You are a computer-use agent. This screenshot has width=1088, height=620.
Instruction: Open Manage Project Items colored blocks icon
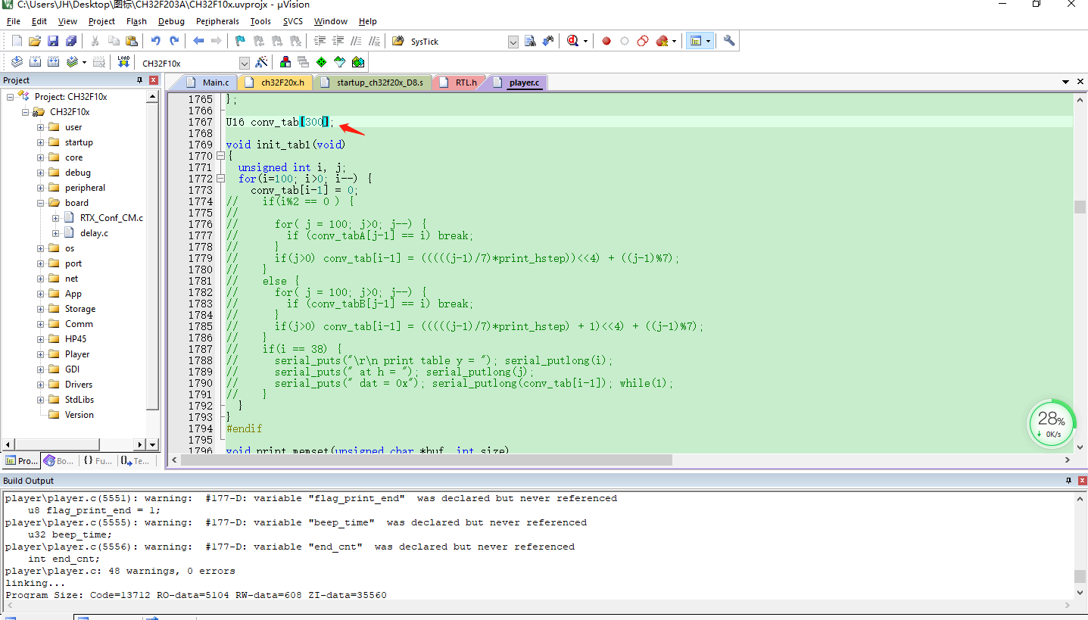(x=285, y=62)
